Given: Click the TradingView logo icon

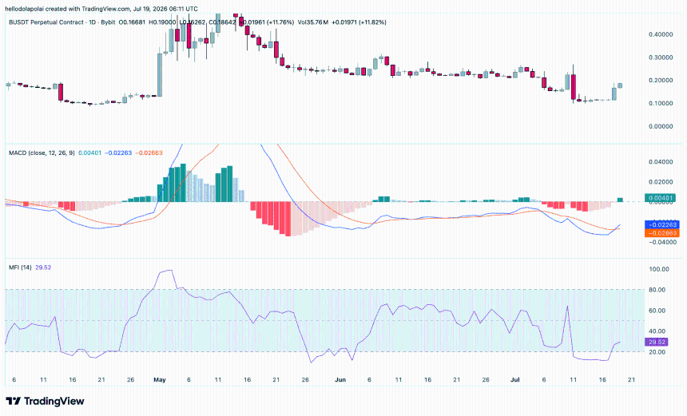Looking at the screenshot, I should (x=13, y=401).
